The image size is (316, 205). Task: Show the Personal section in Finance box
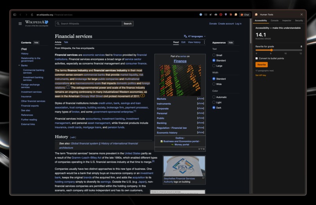(x=200, y=113)
